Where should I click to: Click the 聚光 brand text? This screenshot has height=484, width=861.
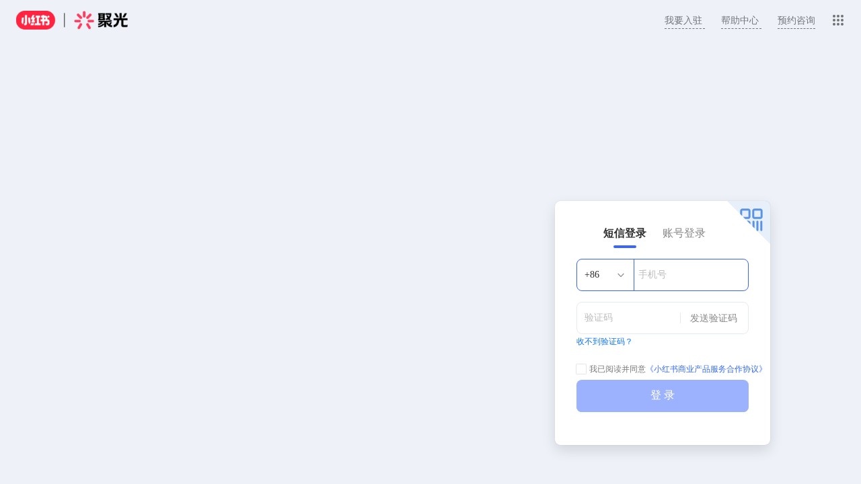click(112, 21)
